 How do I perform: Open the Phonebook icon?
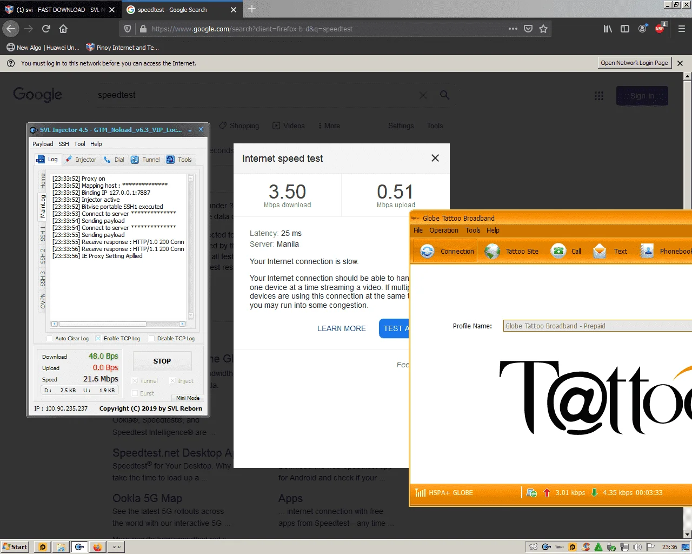coord(647,251)
